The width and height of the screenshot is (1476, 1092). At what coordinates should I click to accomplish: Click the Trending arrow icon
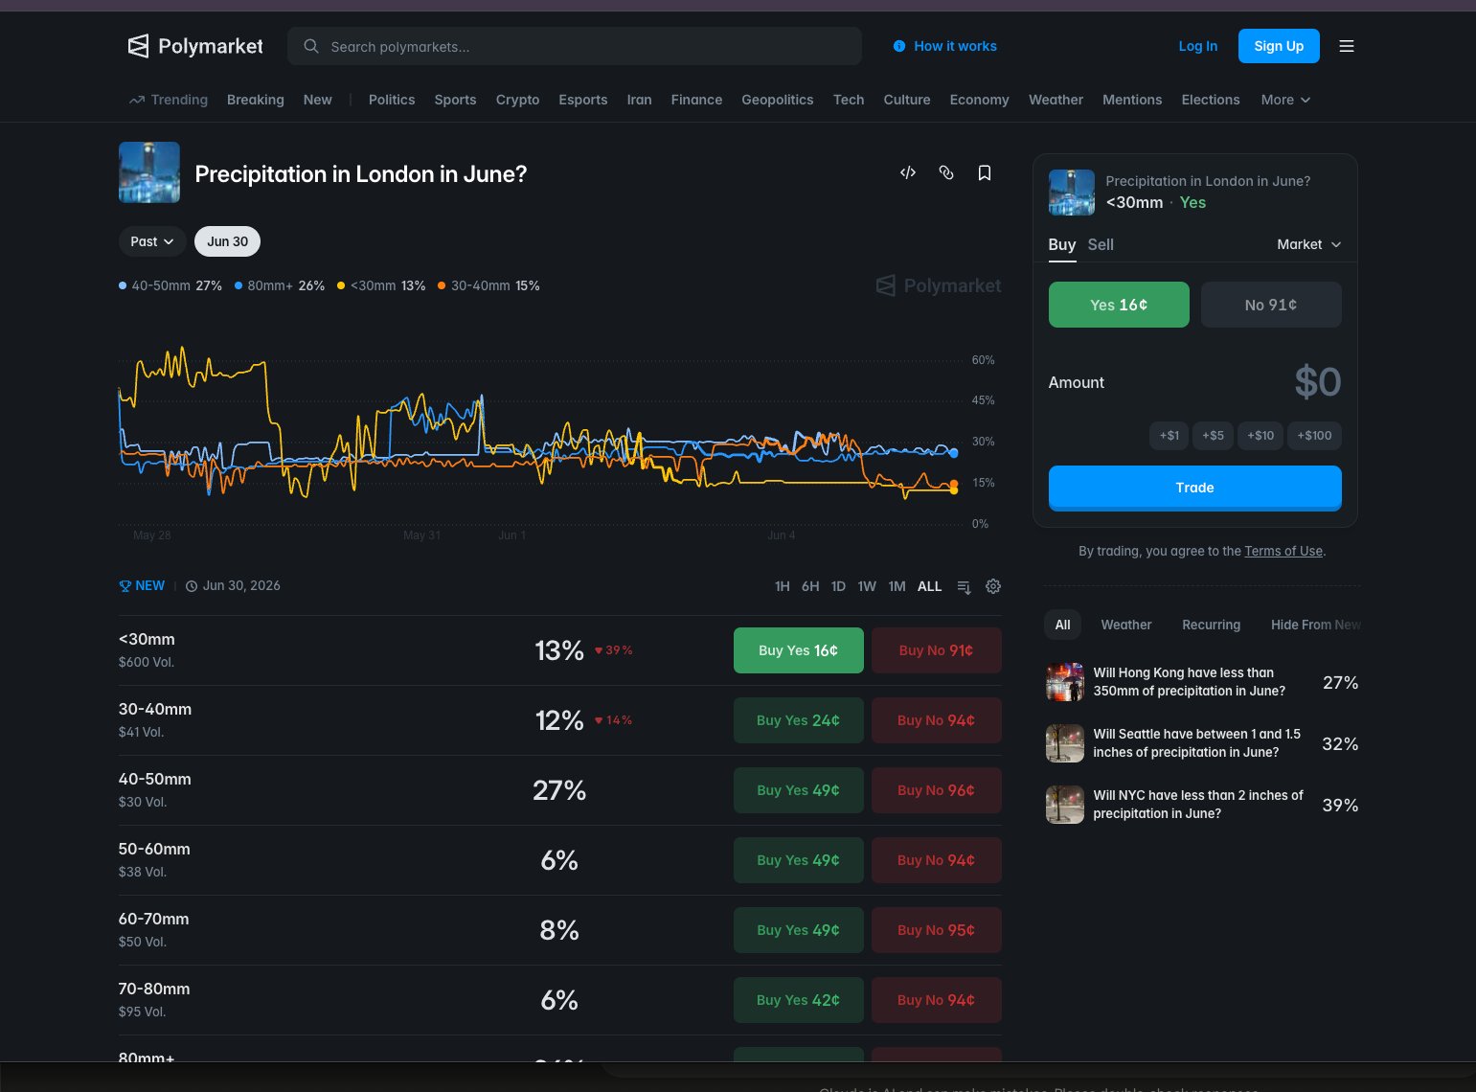click(137, 100)
